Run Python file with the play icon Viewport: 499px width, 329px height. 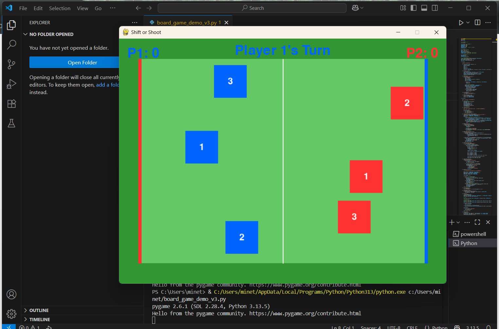pyautogui.click(x=461, y=23)
